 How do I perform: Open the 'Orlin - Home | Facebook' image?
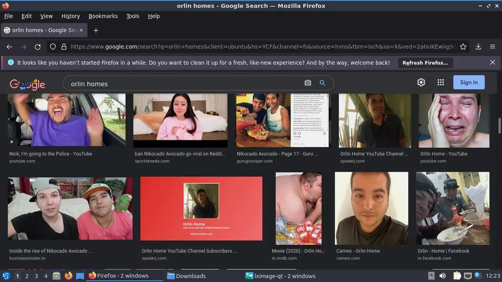click(453, 208)
